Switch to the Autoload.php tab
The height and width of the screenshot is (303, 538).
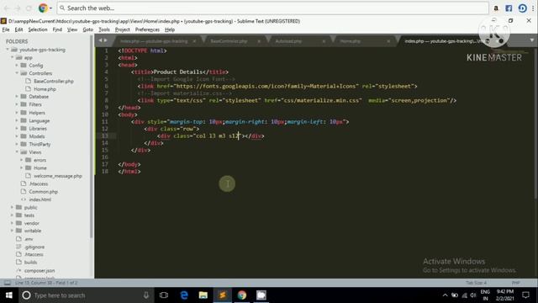coord(288,41)
